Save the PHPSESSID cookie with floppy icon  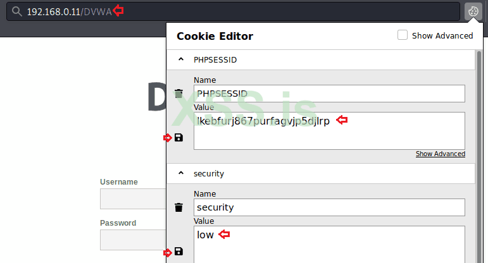[178, 137]
